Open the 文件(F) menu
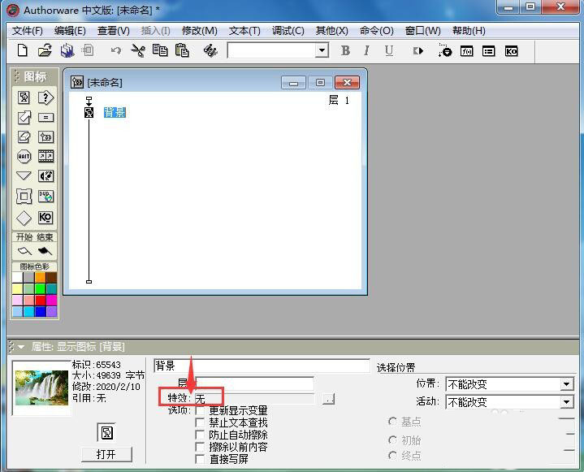Screen dimensions: 584x472 click(x=27, y=31)
